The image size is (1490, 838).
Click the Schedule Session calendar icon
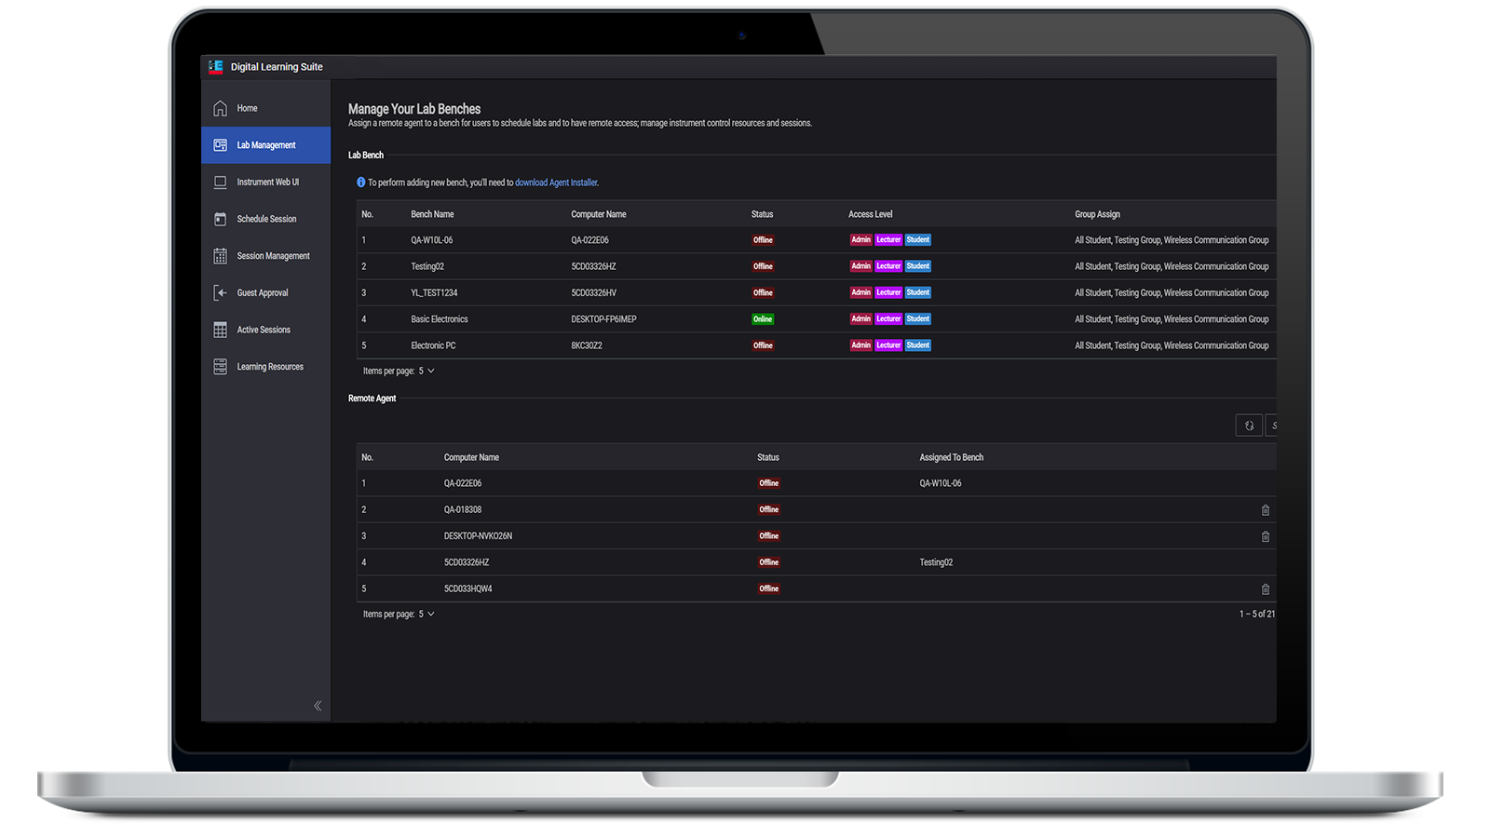[x=221, y=220]
